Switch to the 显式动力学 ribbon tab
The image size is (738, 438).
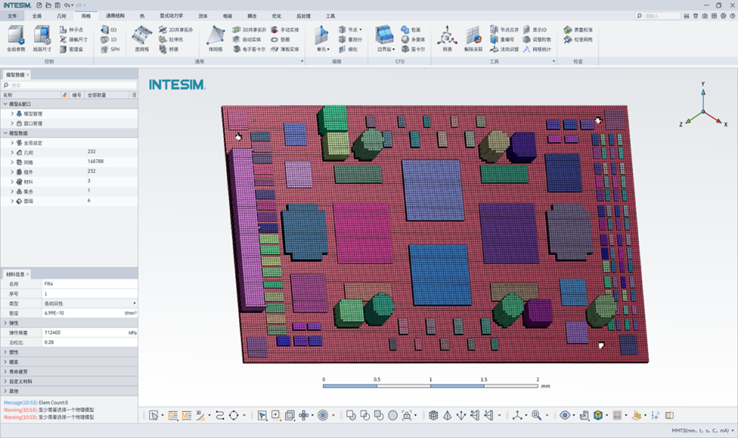pyautogui.click(x=171, y=16)
